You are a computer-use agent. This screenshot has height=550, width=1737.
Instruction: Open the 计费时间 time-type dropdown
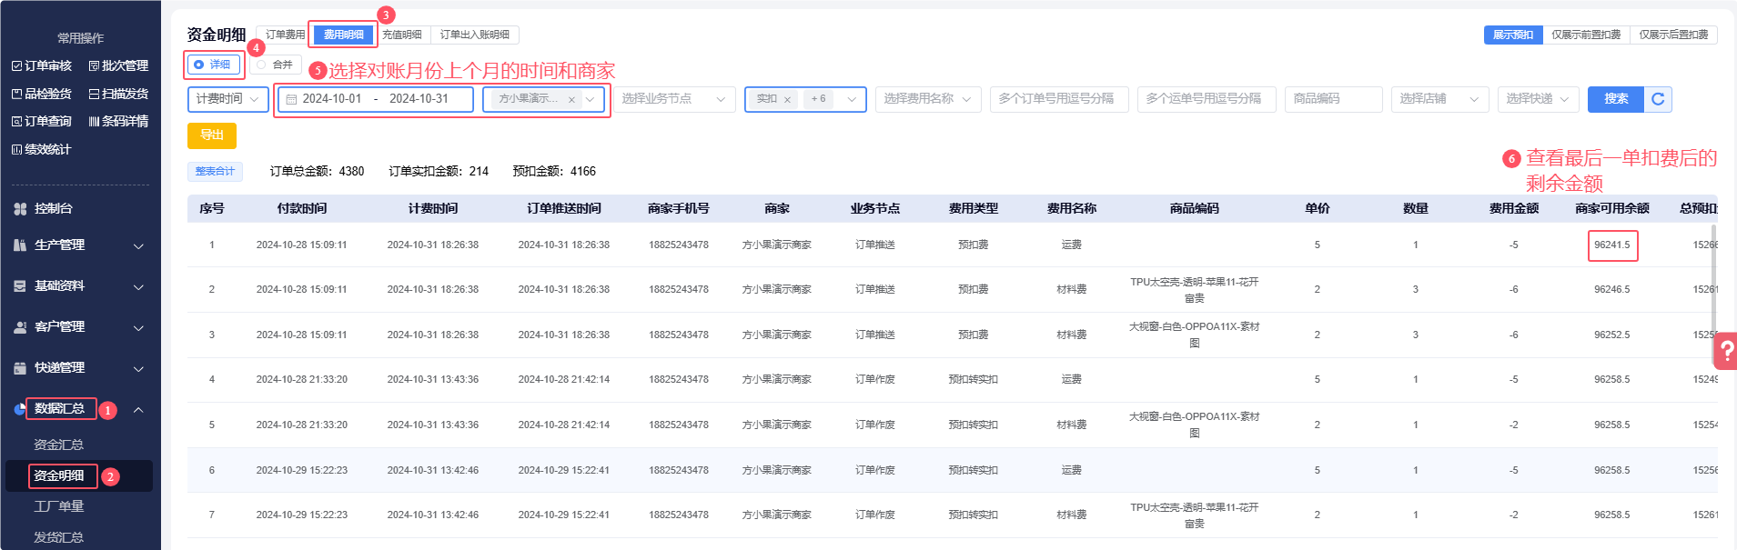(227, 99)
